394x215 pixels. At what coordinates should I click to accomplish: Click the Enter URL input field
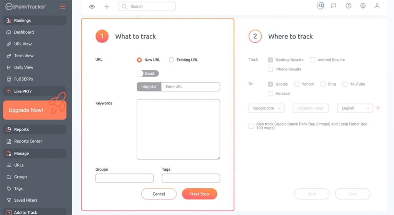(190, 87)
